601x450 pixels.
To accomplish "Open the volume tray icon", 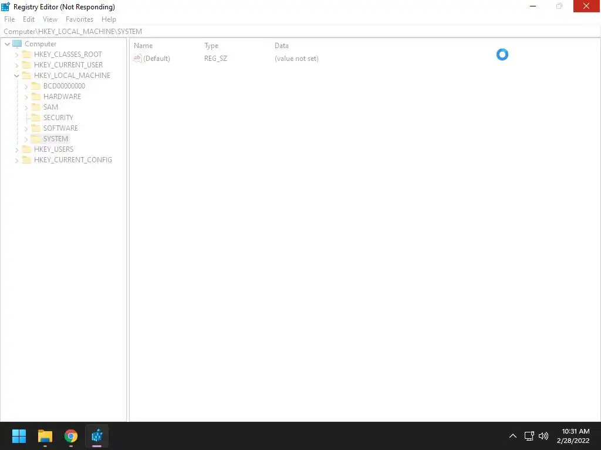I will [543, 436].
